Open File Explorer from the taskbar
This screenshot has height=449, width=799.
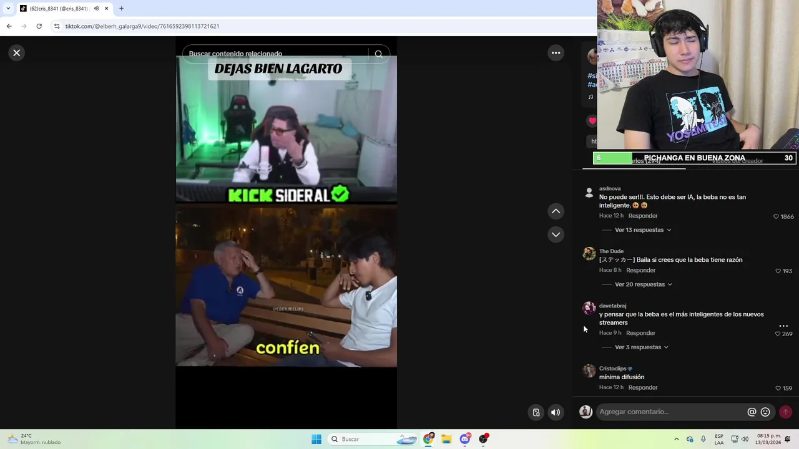pyautogui.click(x=446, y=439)
